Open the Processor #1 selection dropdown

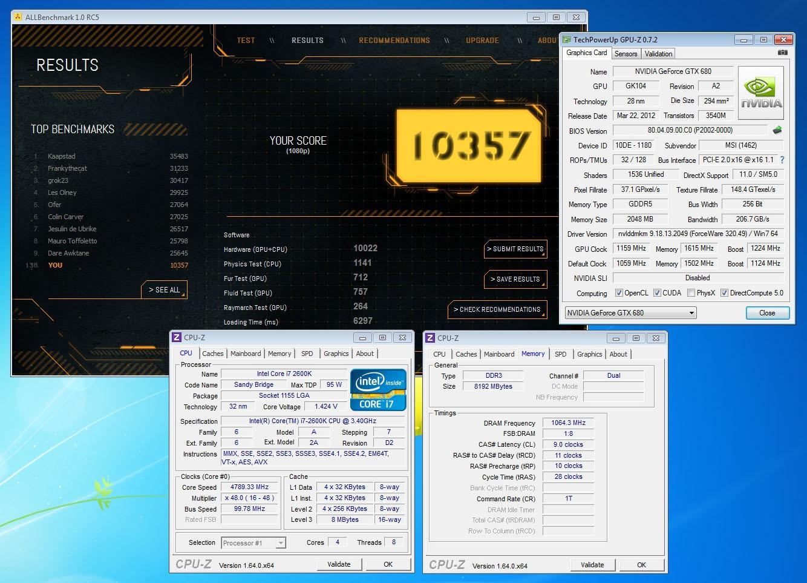253,543
